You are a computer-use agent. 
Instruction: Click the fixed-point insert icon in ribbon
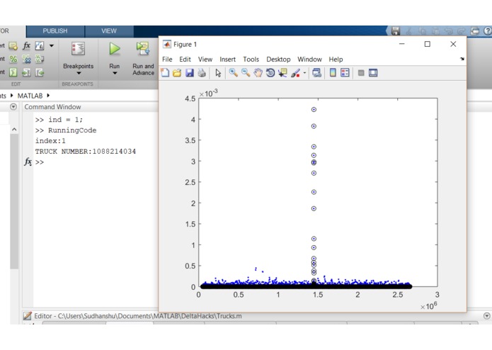[x=40, y=46]
